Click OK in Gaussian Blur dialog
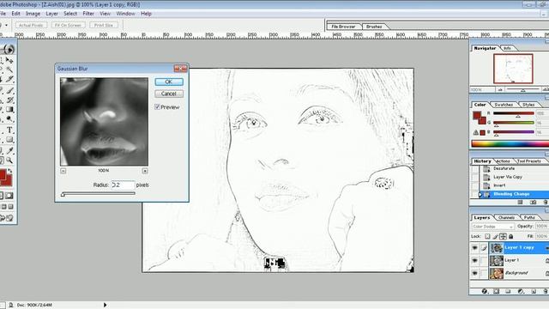This screenshot has height=309, width=549. point(169,82)
